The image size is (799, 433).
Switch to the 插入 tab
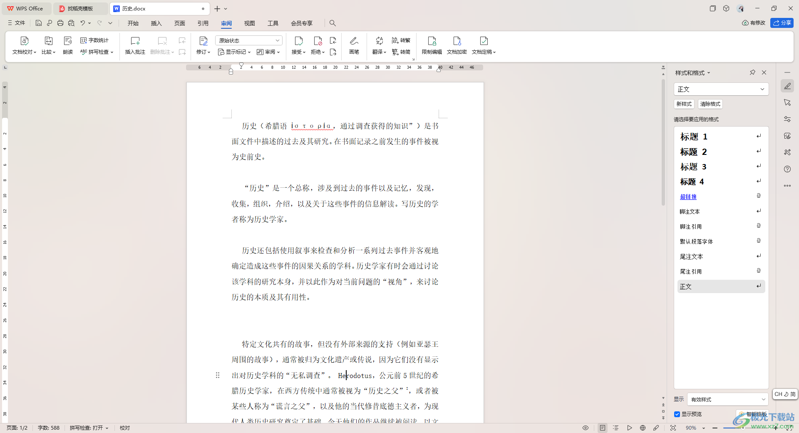156,23
